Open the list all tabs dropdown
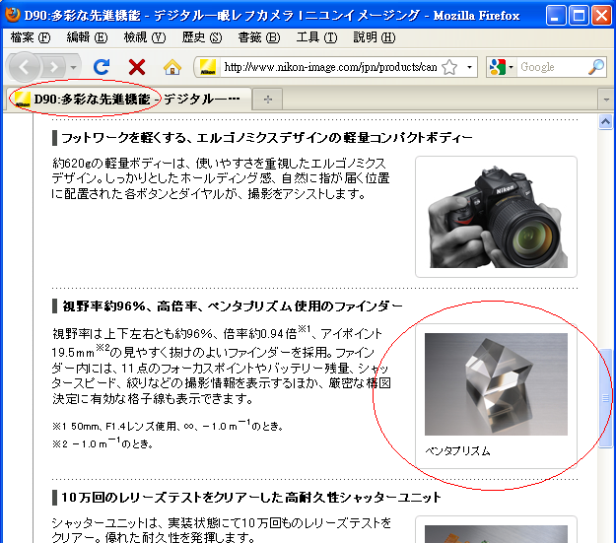 coord(606,100)
